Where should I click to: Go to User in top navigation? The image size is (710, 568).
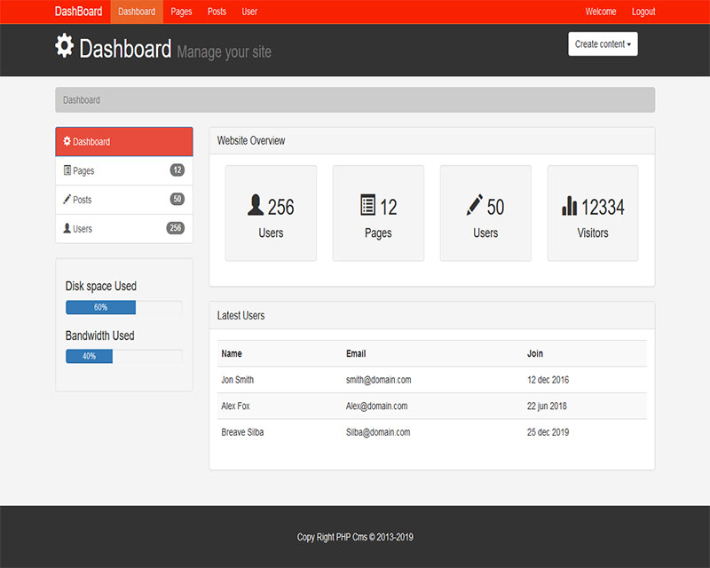point(250,12)
